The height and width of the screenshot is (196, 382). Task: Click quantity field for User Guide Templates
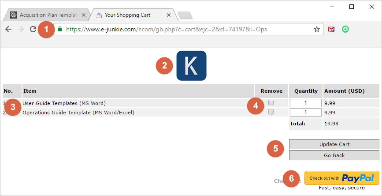pyautogui.click(x=305, y=103)
